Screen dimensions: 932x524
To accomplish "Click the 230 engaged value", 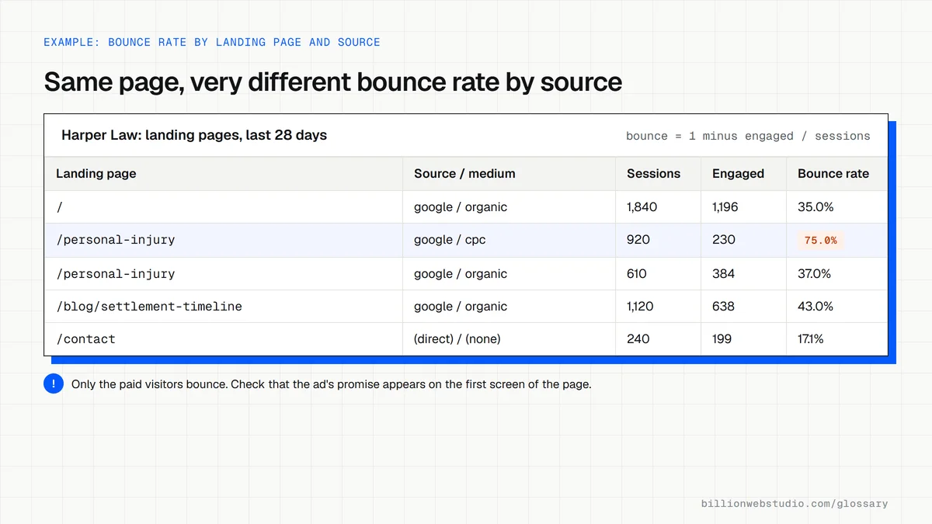I will pyautogui.click(x=724, y=240).
